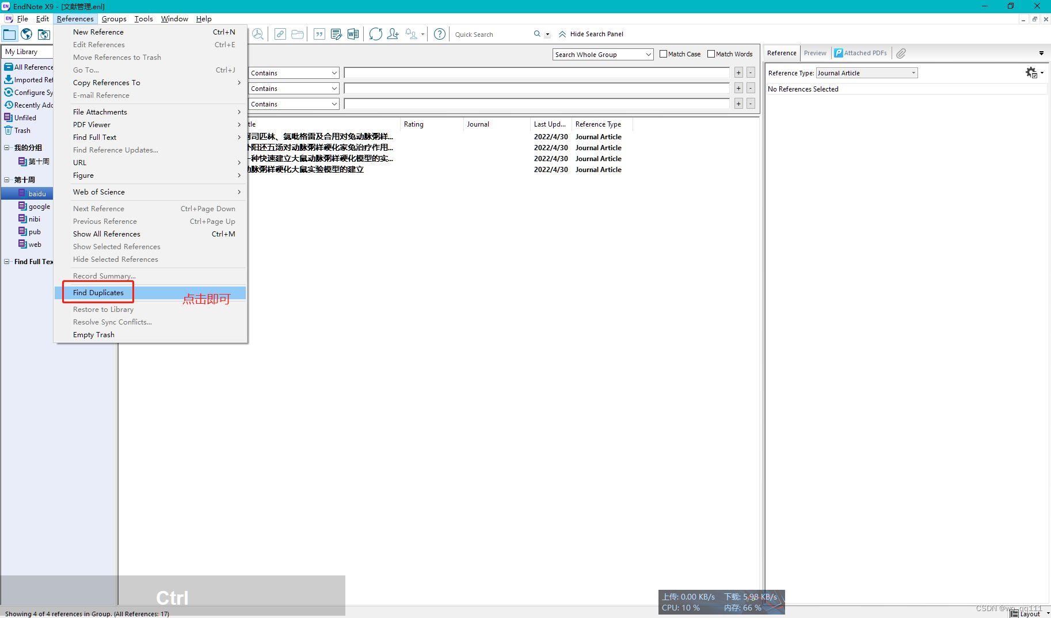Open the My Library tab in sidebar
The width and height of the screenshot is (1051, 618).
click(x=27, y=52)
